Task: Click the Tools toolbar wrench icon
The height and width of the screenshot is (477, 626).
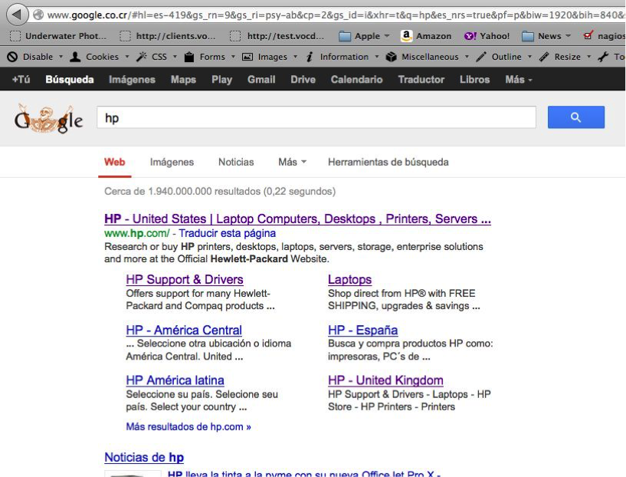Action: coord(603,57)
